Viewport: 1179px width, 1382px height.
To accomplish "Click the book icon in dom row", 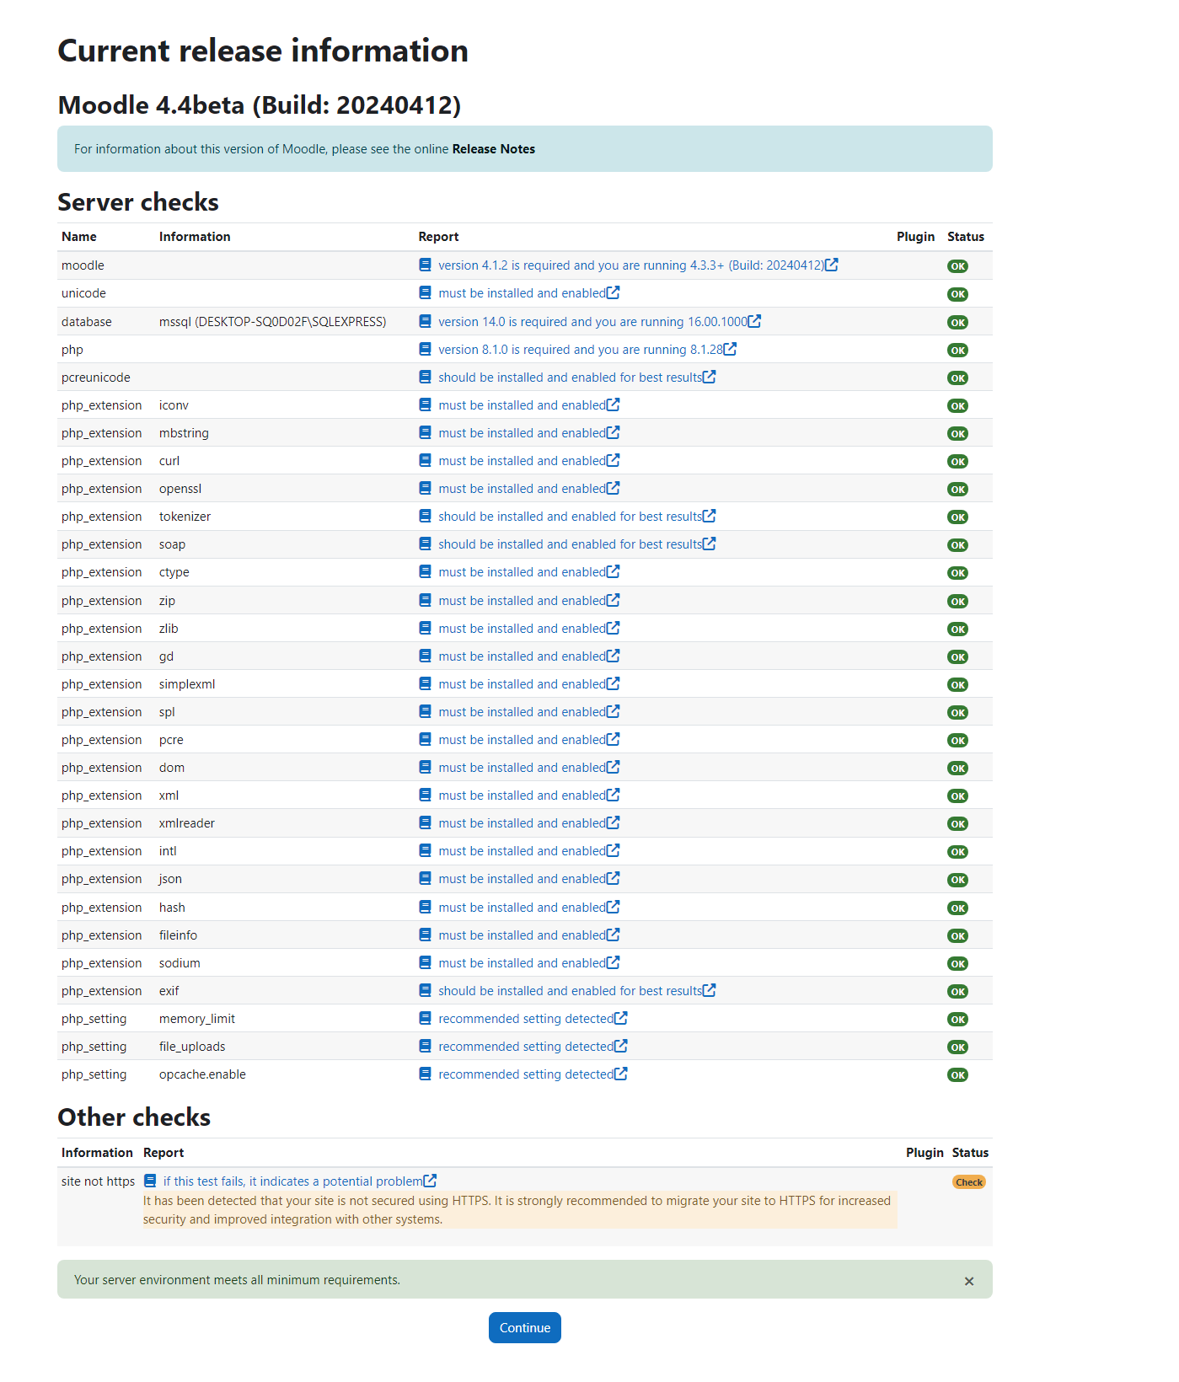I will coord(426,768).
